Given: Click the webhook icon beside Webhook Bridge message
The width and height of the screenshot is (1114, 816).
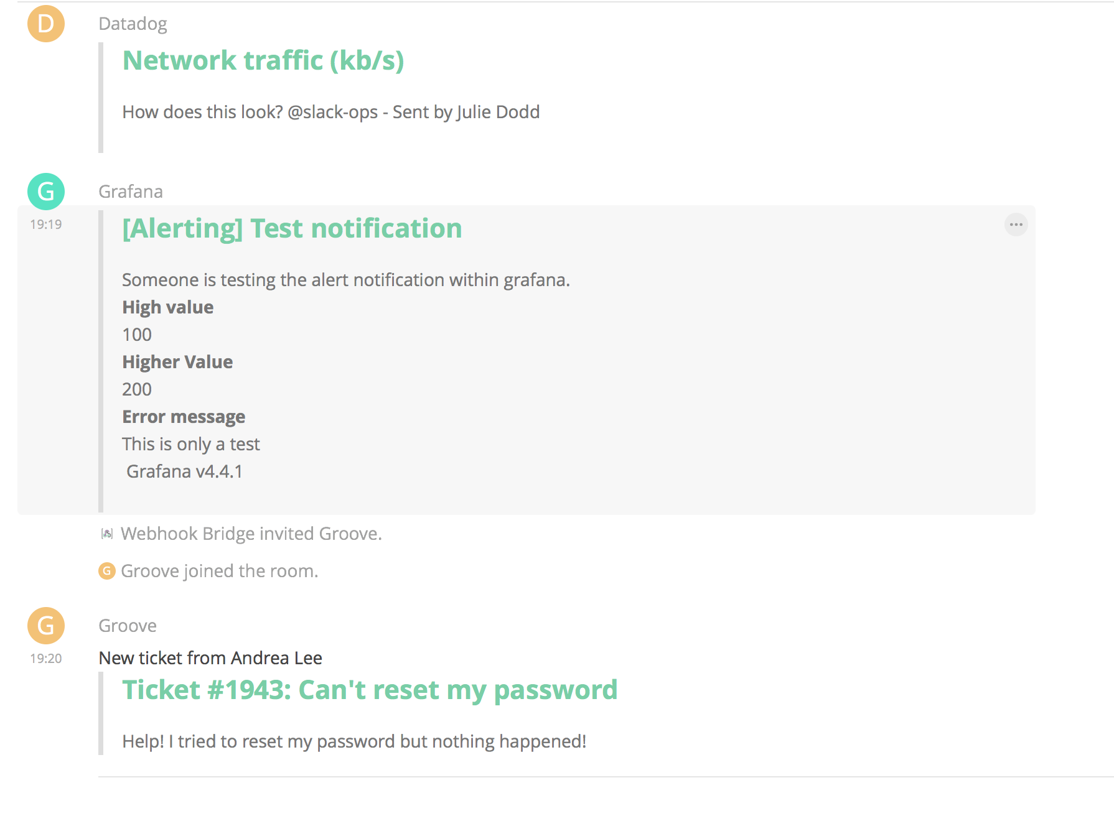Looking at the screenshot, I should [107, 533].
